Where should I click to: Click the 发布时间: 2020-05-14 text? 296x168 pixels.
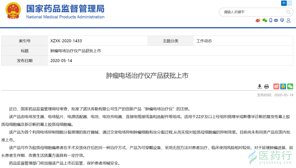pyautogui.click(x=275, y=95)
